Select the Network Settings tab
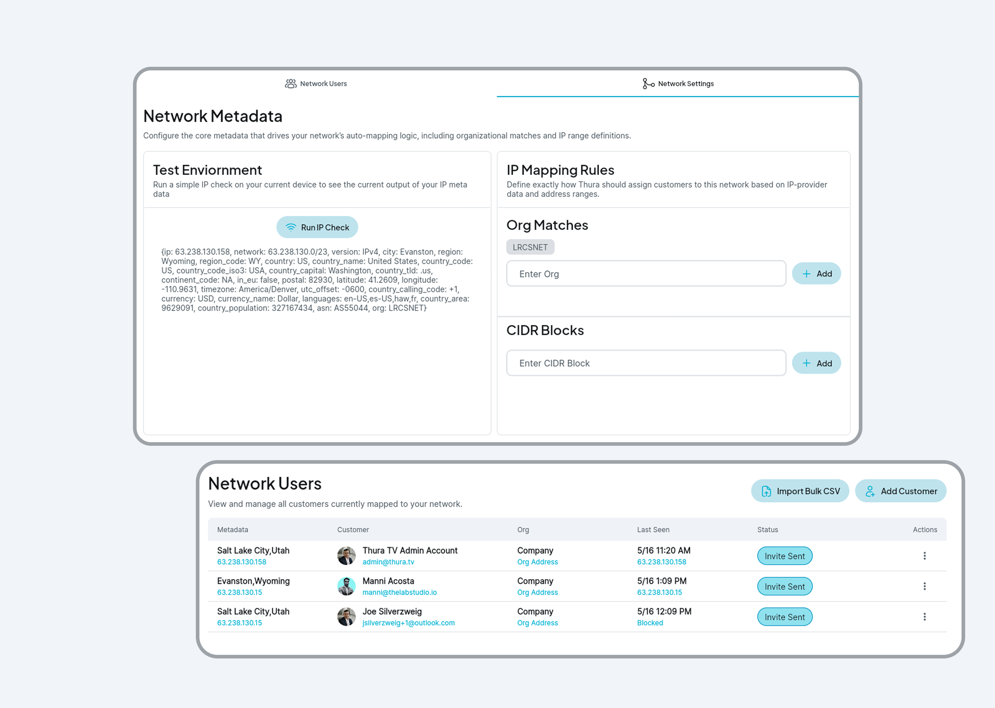 685,84
